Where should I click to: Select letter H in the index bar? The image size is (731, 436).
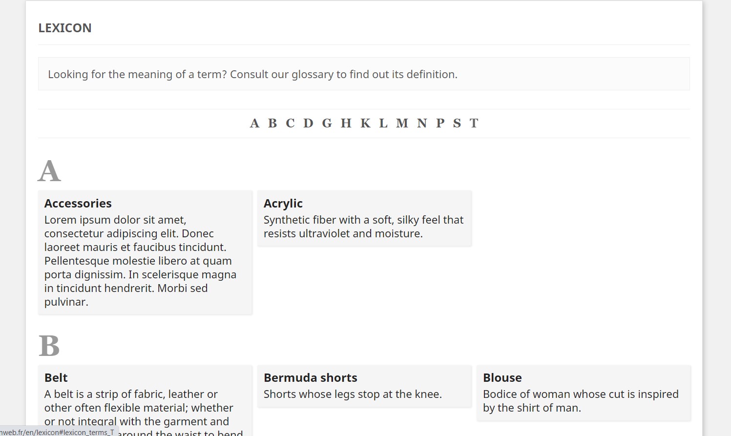click(346, 124)
